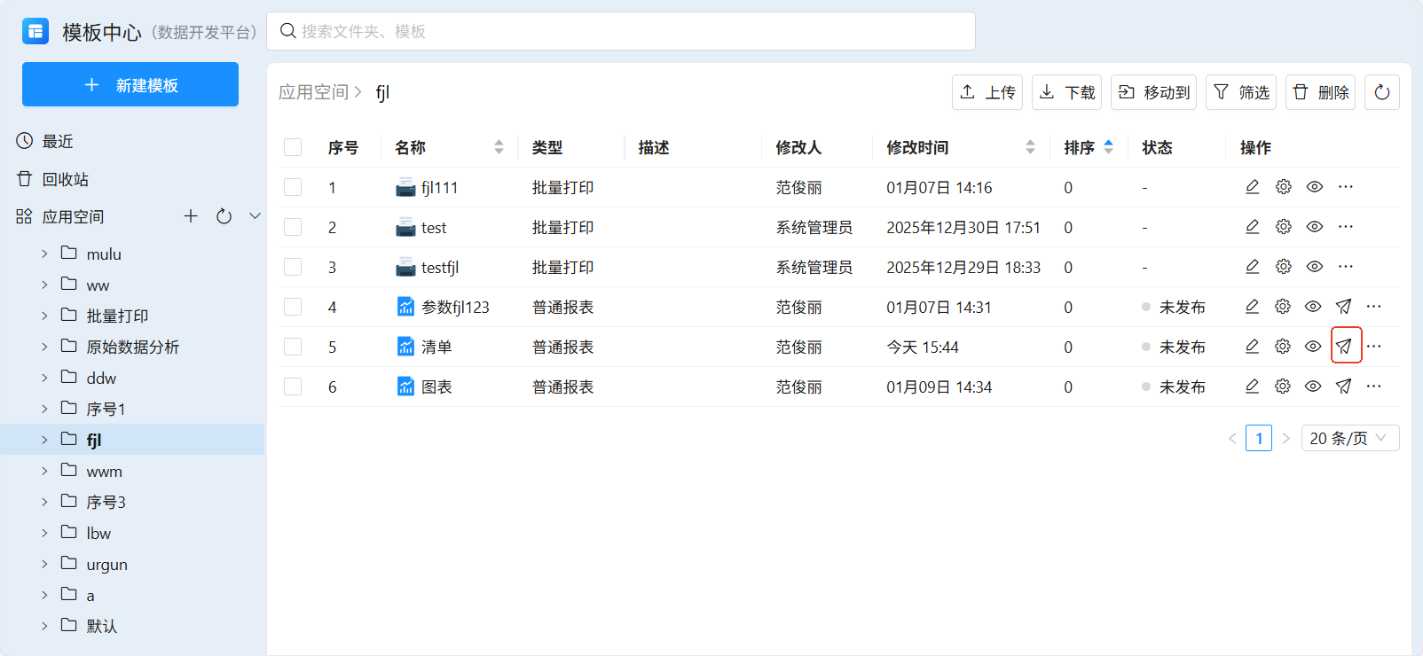This screenshot has height=656, width=1423.
Task: Toggle the select-all header checkbox
Action: (293, 147)
